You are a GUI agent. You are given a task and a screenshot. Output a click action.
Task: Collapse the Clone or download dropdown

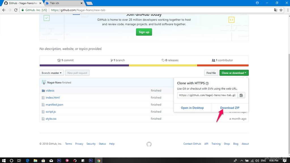coord(234,73)
